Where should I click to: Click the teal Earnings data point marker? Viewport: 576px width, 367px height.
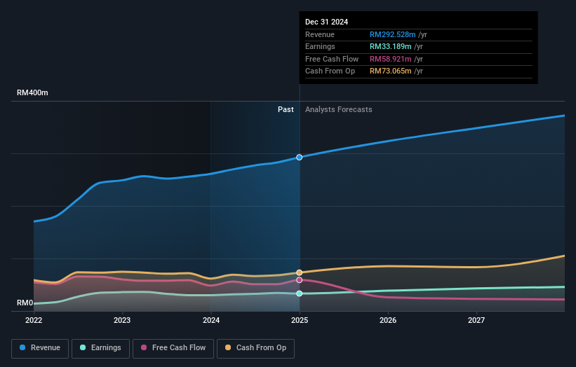click(300, 293)
